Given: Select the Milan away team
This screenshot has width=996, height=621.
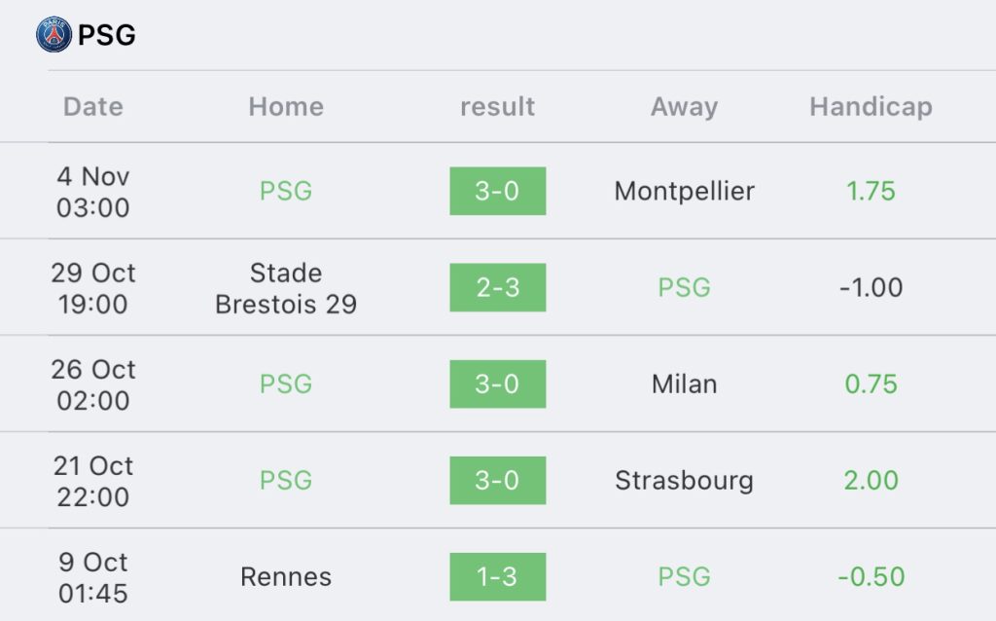Looking at the screenshot, I should pos(684,384).
